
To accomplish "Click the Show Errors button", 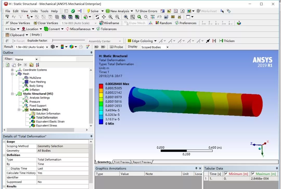I will click(146, 11).
